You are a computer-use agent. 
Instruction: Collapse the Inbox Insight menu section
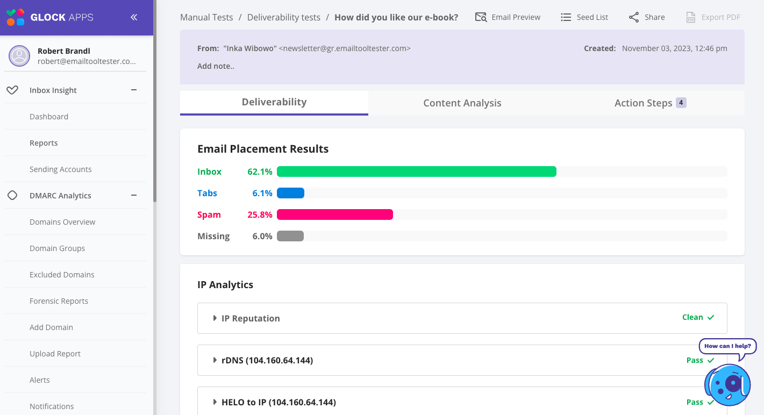[x=134, y=90]
